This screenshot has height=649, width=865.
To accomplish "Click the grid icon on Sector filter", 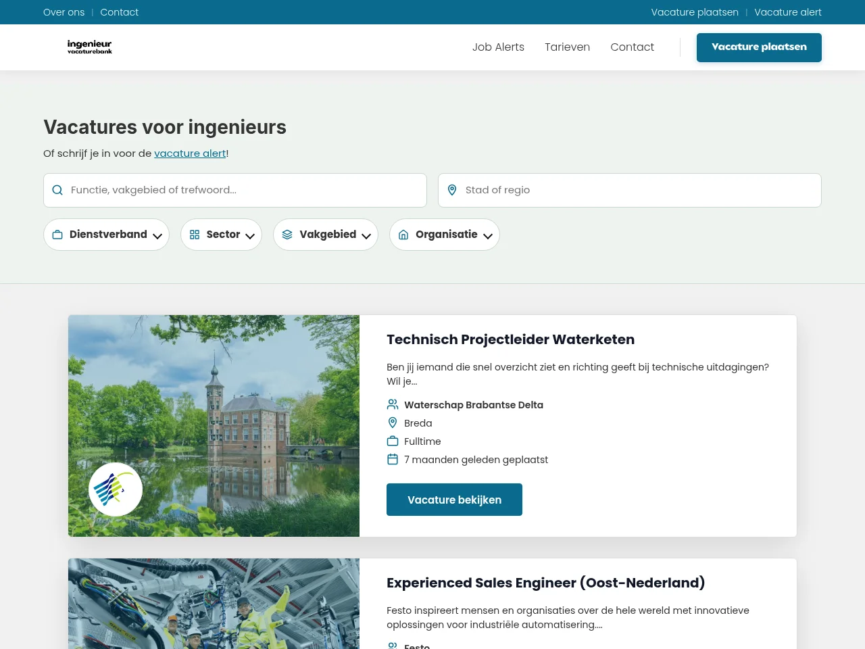I will point(195,235).
